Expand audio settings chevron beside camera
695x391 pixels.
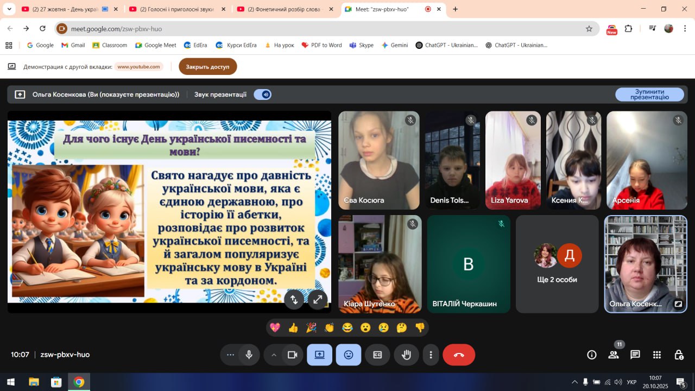[x=274, y=355]
